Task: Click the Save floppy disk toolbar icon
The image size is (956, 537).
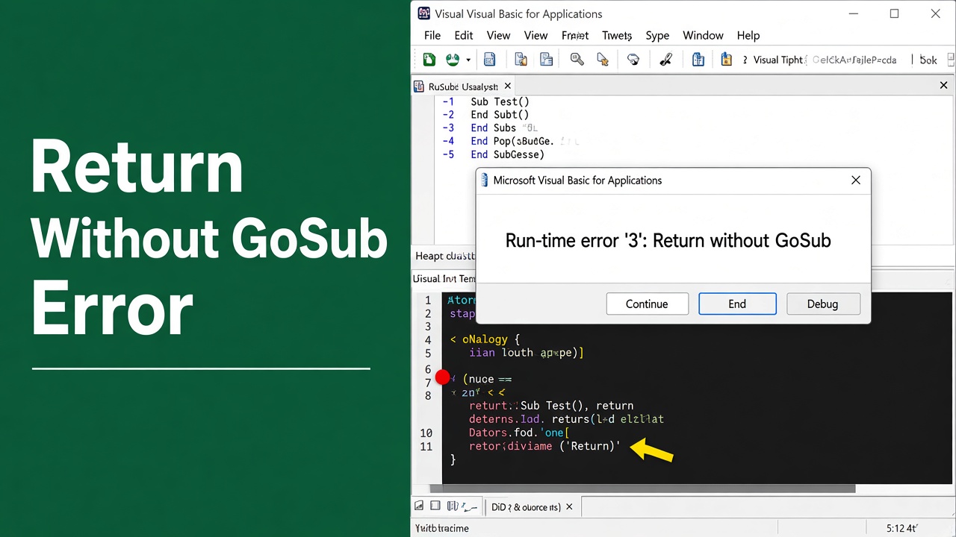Action: click(x=490, y=60)
